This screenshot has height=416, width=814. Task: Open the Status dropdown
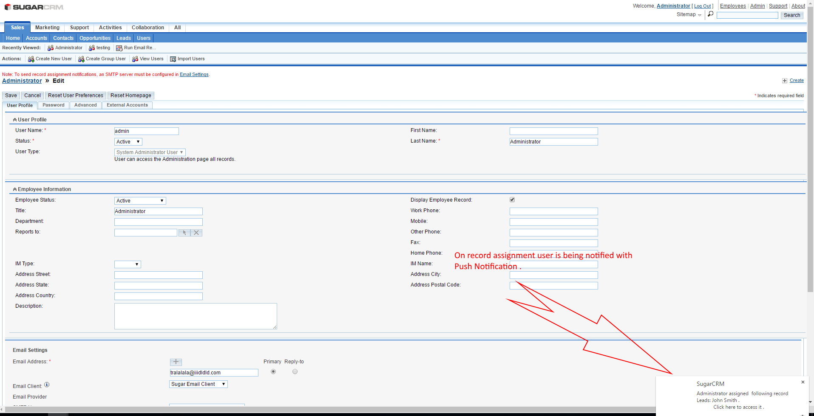coord(128,142)
